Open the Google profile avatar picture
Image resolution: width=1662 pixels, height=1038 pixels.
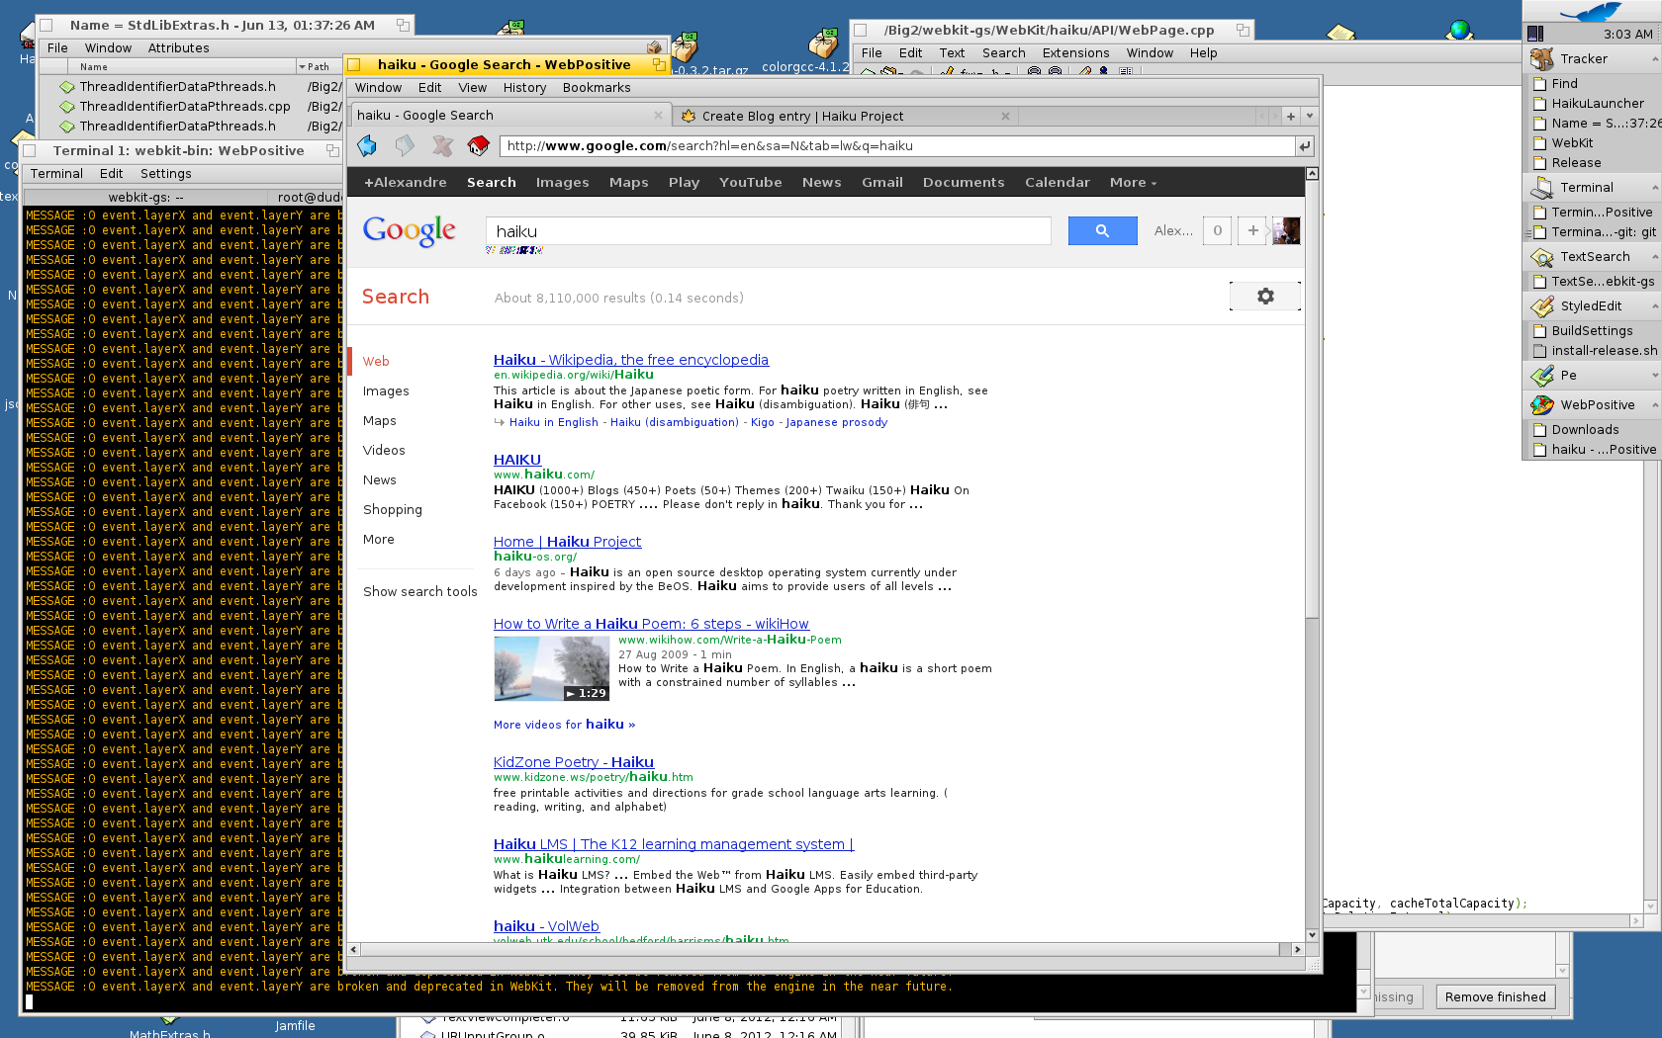1286,230
